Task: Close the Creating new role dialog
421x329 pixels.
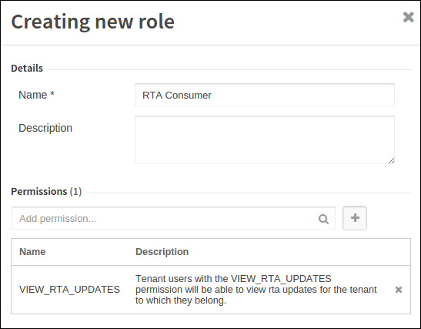Action: click(409, 17)
